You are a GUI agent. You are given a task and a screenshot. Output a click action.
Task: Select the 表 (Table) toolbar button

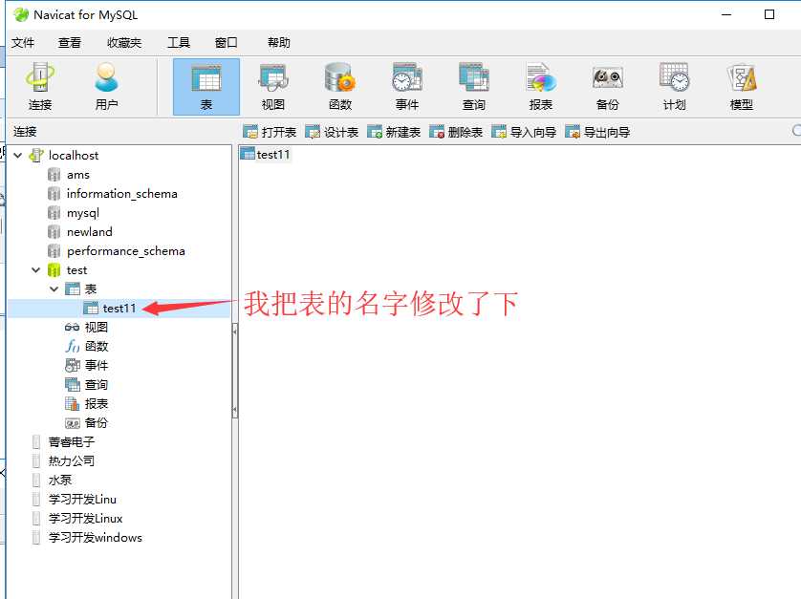pyautogui.click(x=206, y=87)
